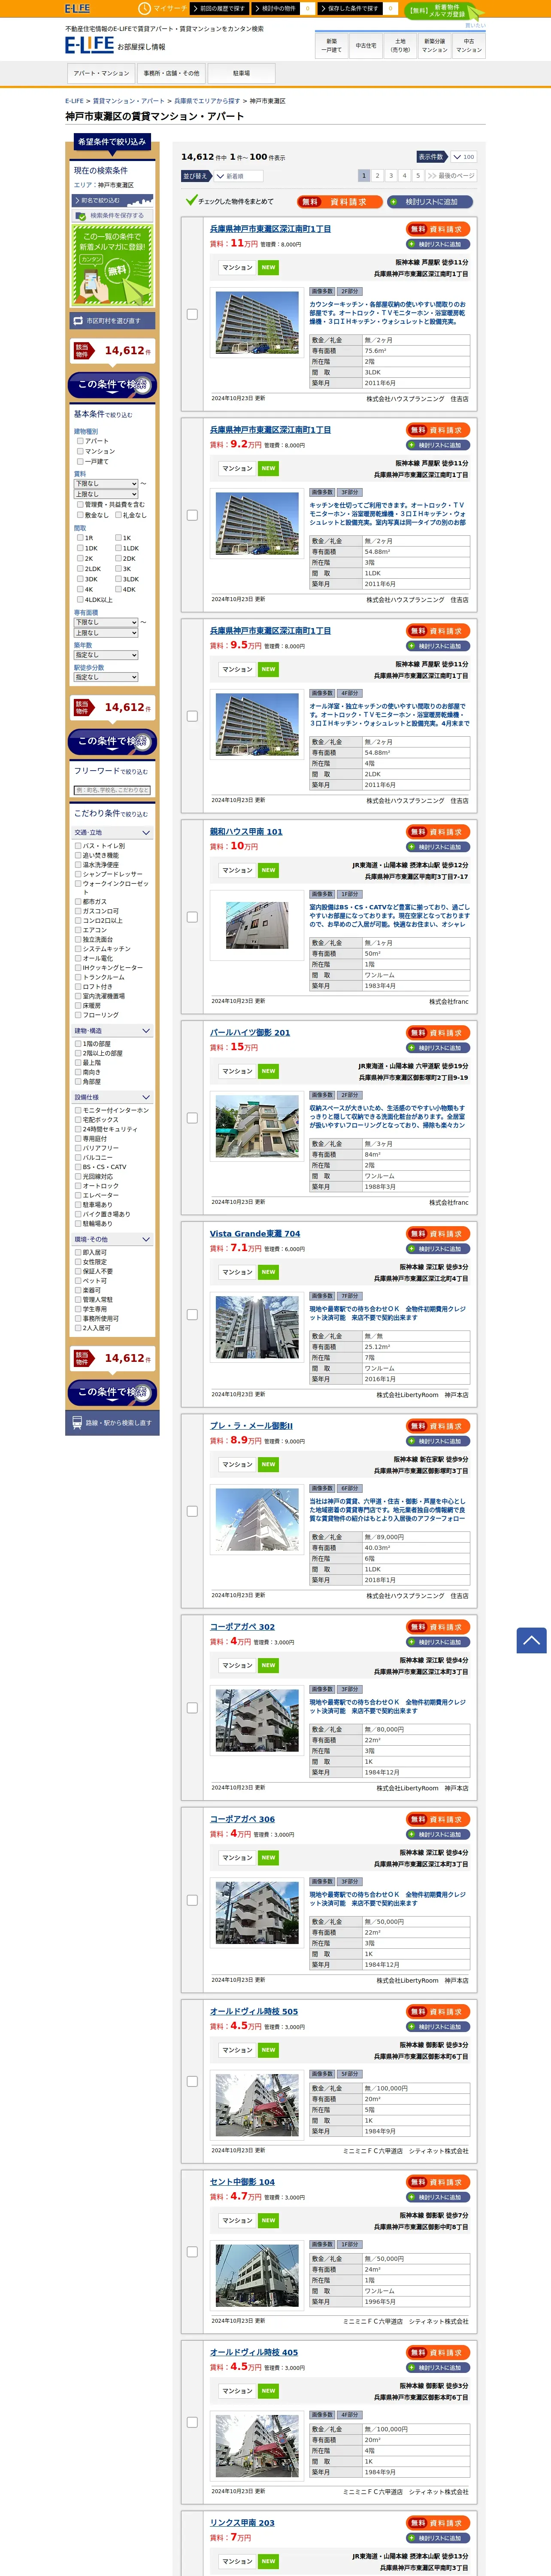Tick the 2DK layout checkbox
This screenshot has width=551, height=2576.
click(118, 559)
